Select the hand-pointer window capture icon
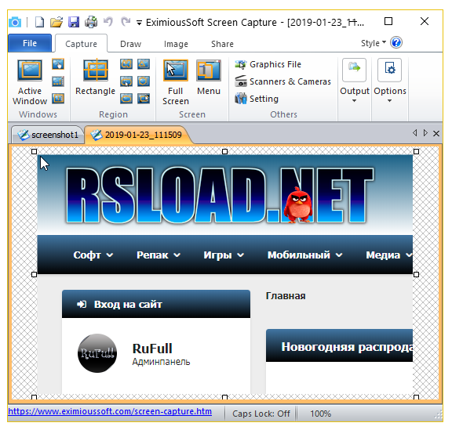The image size is (452, 430). coord(58,64)
